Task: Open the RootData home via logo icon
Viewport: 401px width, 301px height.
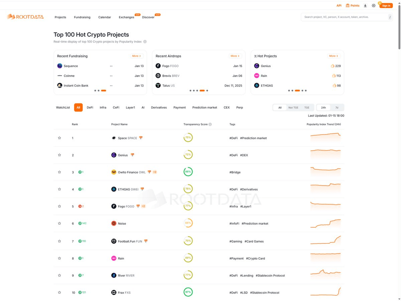Action: [12, 17]
